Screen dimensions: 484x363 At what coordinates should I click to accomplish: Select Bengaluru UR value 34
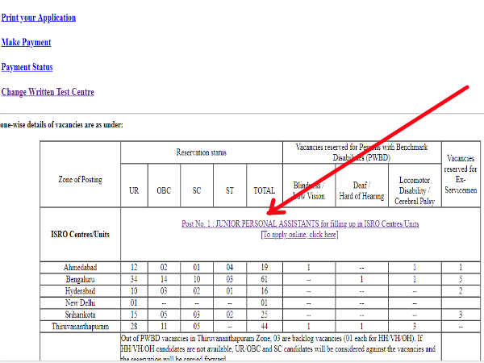[x=134, y=279]
